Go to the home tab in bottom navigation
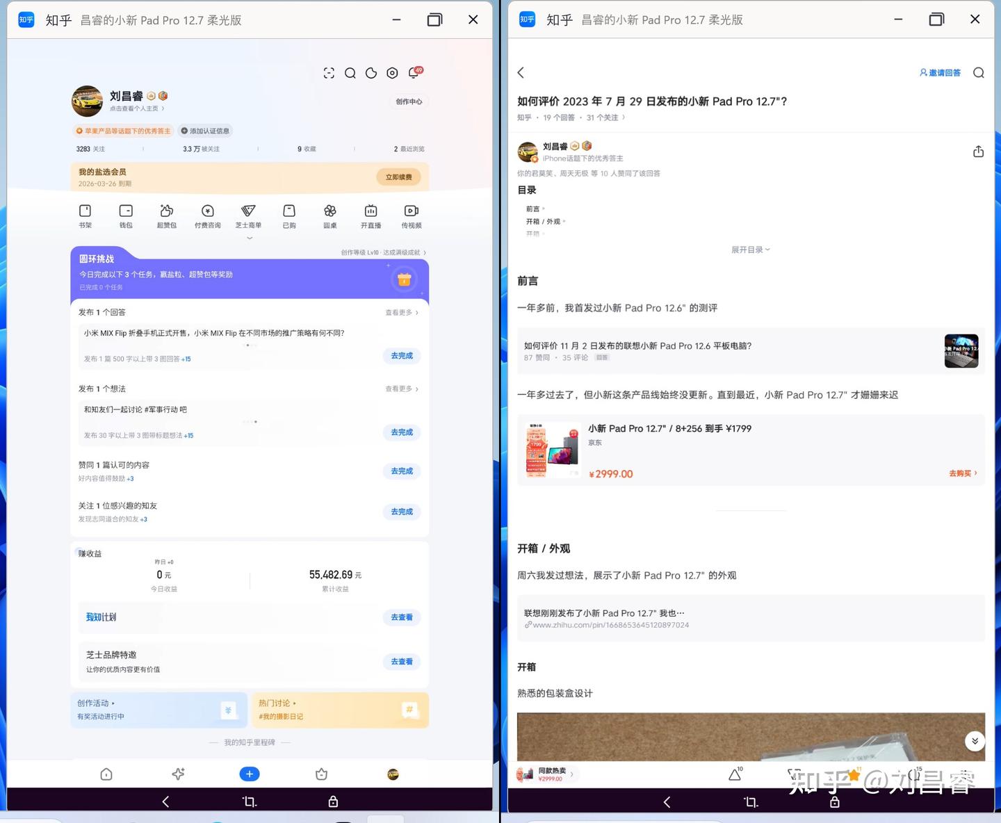1001x823 pixels. click(106, 774)
